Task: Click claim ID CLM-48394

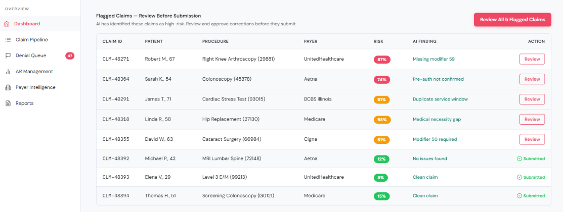Action: tap(116, 196)
